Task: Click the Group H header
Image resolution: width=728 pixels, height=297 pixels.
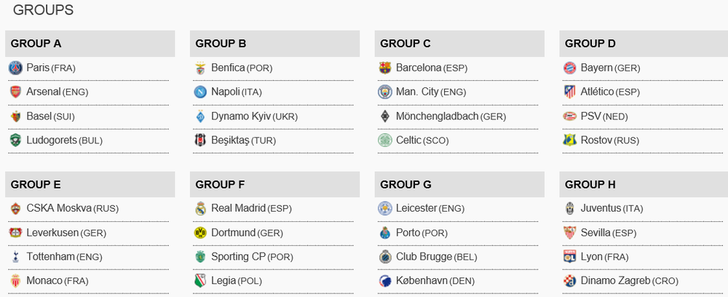Action: pyautogui.click(x=590, y=184)
